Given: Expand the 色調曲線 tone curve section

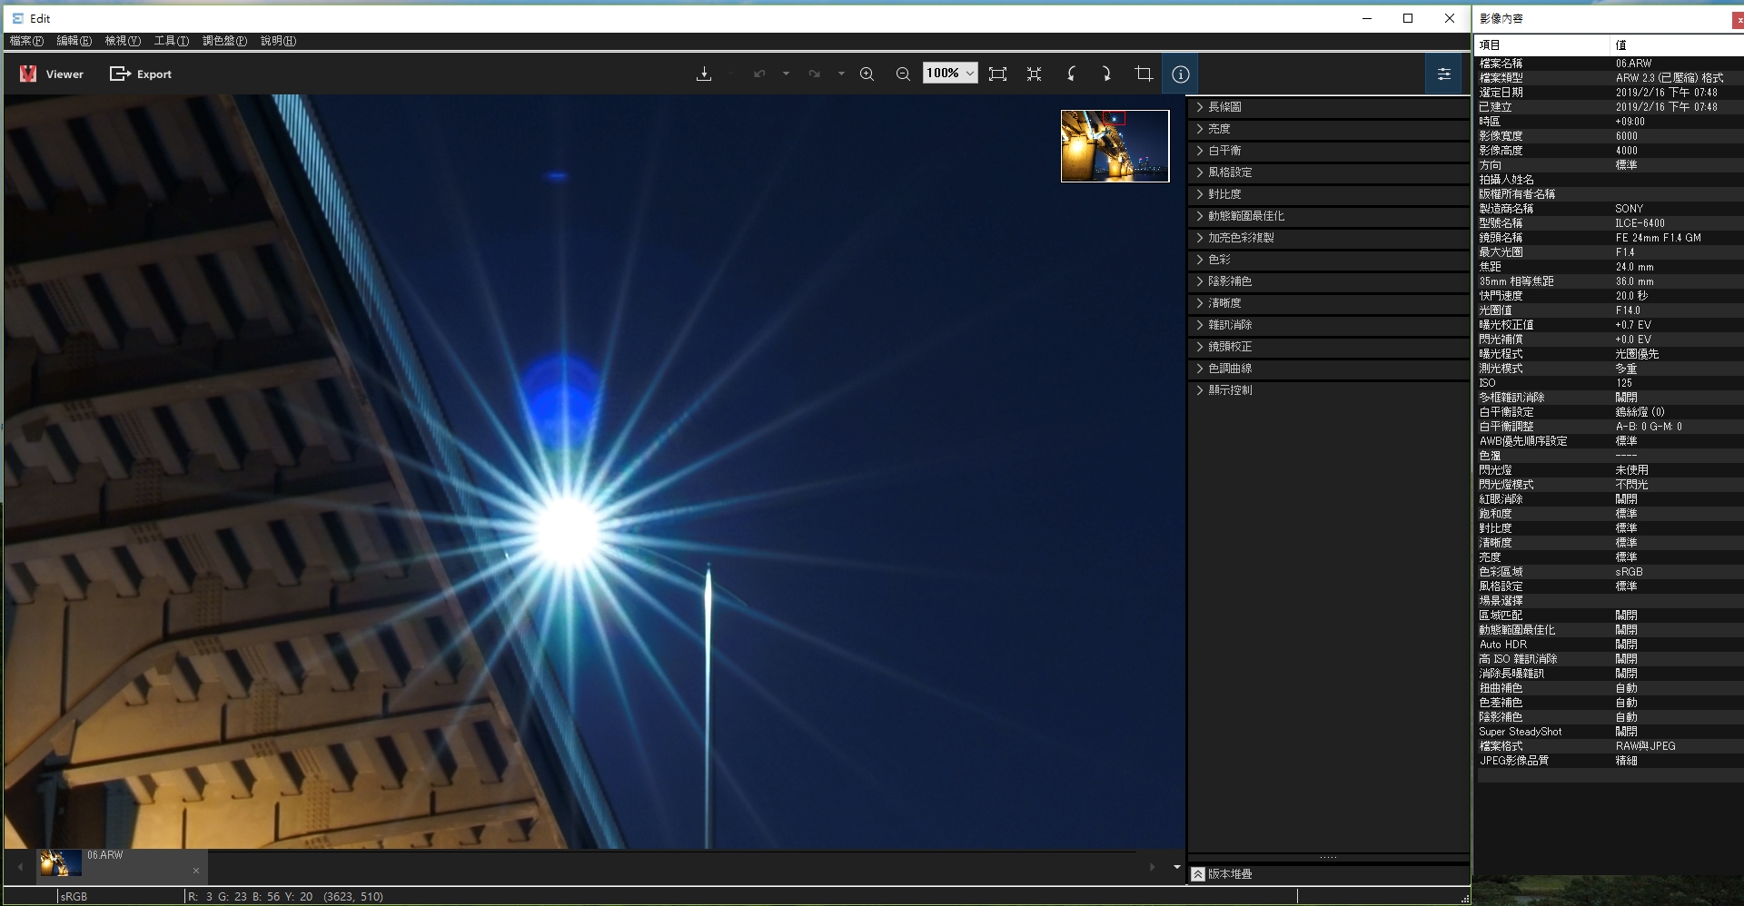Looking at the screenshot, I should (x=1328, y=369).
